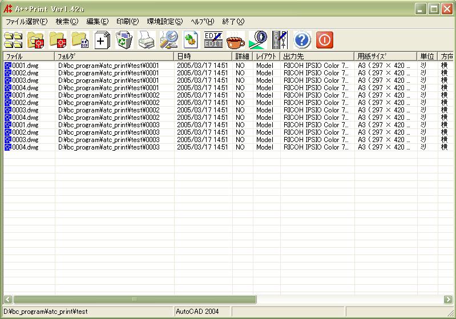Click the 出力先 column header
Viewport: 456px width, 319px height.
pyautogui.click(x=317, y=56)
